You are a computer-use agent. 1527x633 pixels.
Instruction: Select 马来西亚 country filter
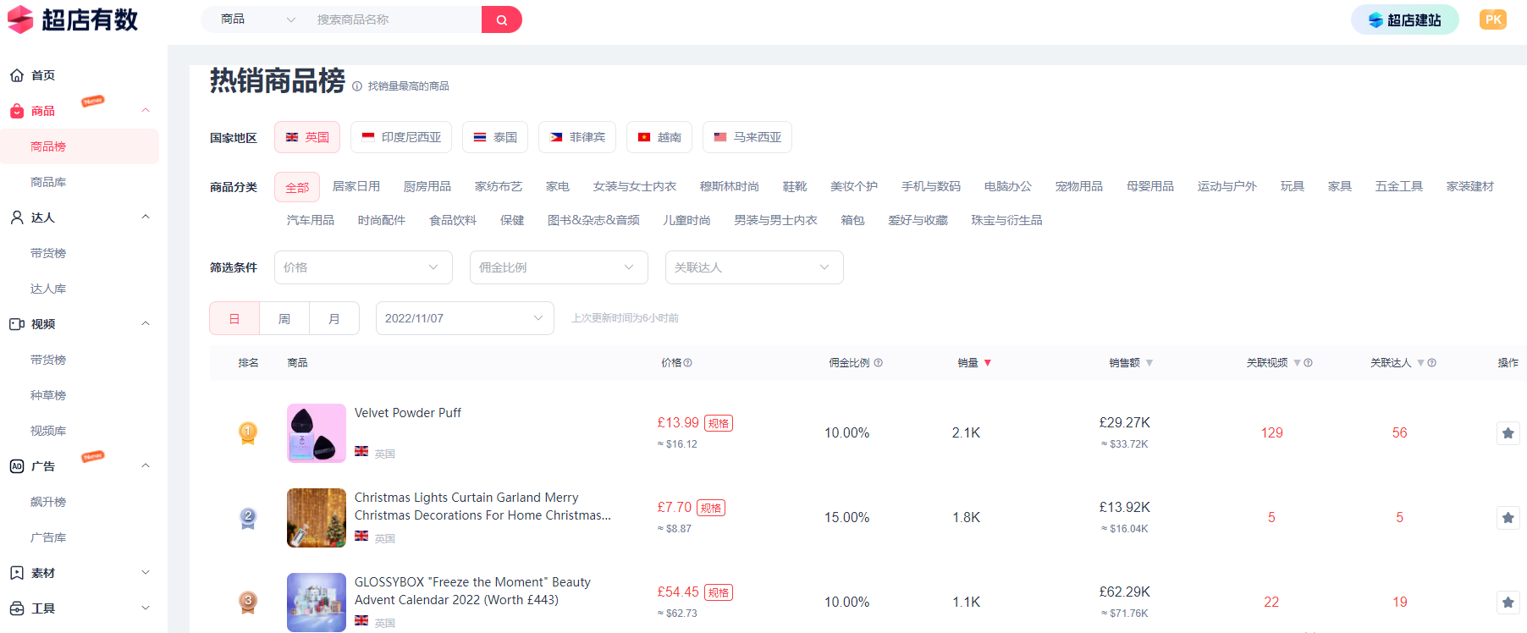(747, 137)
